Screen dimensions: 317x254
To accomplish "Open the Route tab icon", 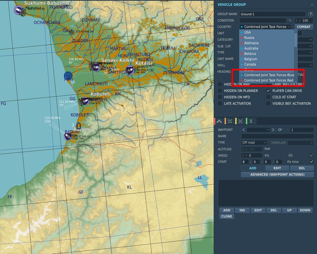I will [219, 121].
